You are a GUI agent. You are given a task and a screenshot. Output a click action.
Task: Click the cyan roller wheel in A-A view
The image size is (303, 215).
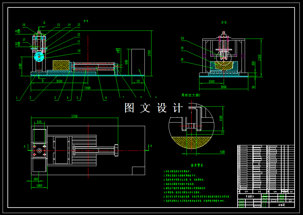pos(39,57)
